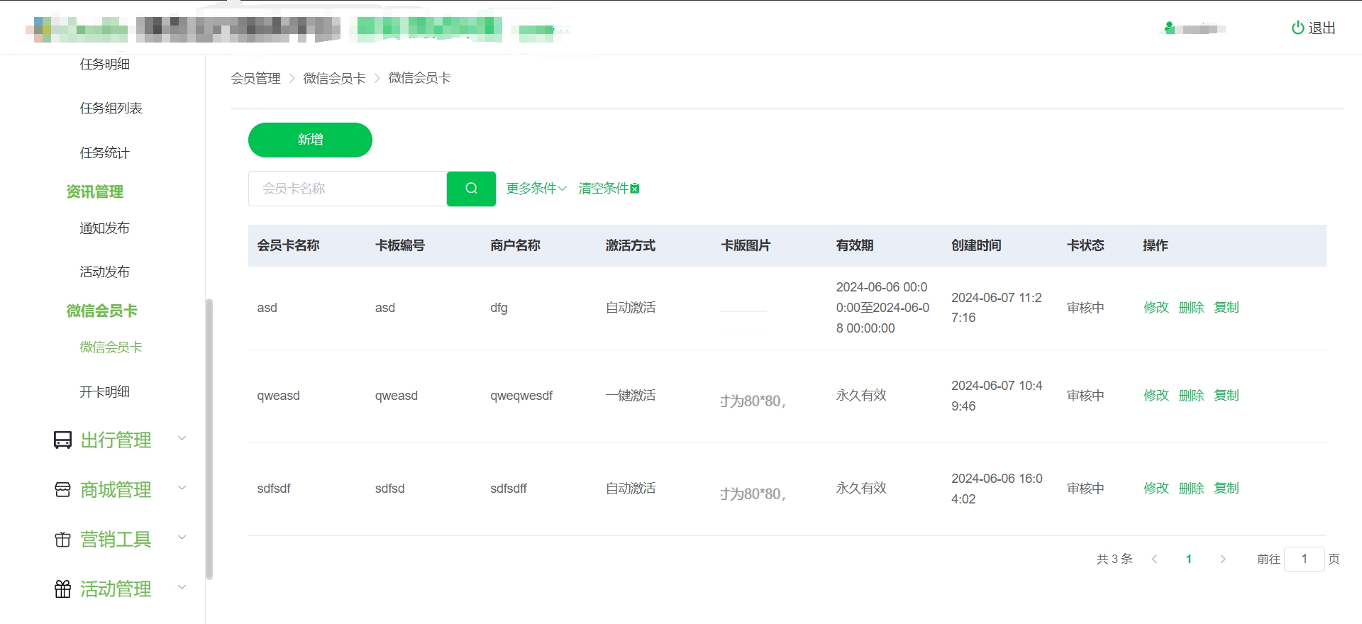Click the user avatar icon in header
This screenshot has height=624, width=1362.
pyautogui.click(x=1169, y=28)
